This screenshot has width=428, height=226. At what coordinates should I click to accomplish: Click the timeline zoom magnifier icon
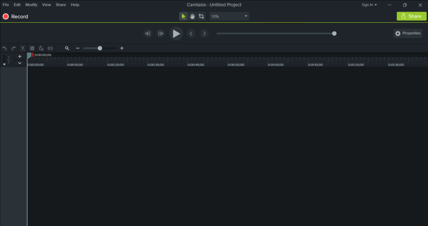click(67, 48)
